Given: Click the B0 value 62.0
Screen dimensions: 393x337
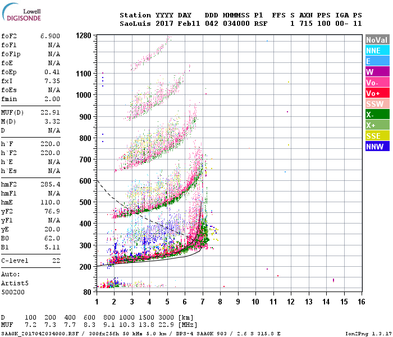Looking at the screenshot, I should click(52, 239).
